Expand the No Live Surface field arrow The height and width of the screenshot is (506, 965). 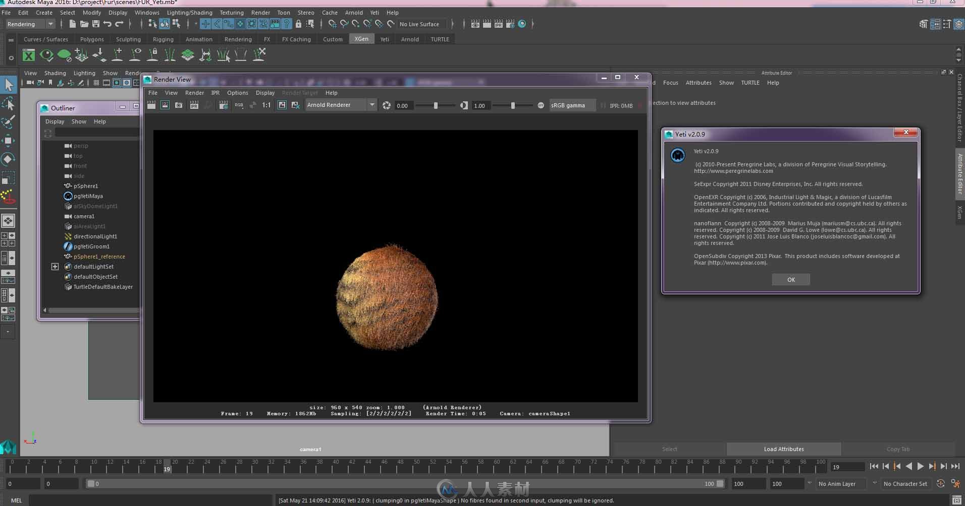click(452, 24)
